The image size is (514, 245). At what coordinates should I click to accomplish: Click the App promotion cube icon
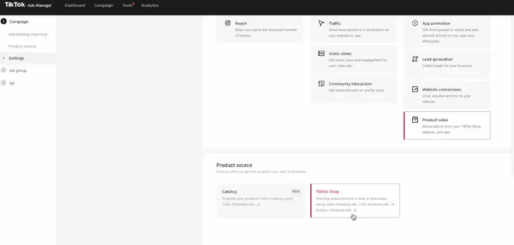tap(415, 23)
